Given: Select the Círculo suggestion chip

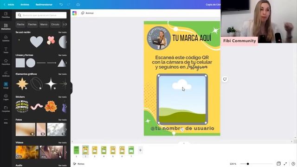Looking at the screenshot, I should point(55,25).
